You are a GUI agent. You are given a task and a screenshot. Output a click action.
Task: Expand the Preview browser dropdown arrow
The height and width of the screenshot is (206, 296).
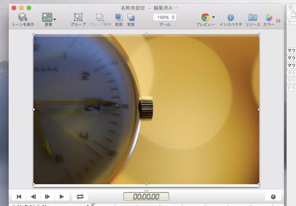[213, 17]
